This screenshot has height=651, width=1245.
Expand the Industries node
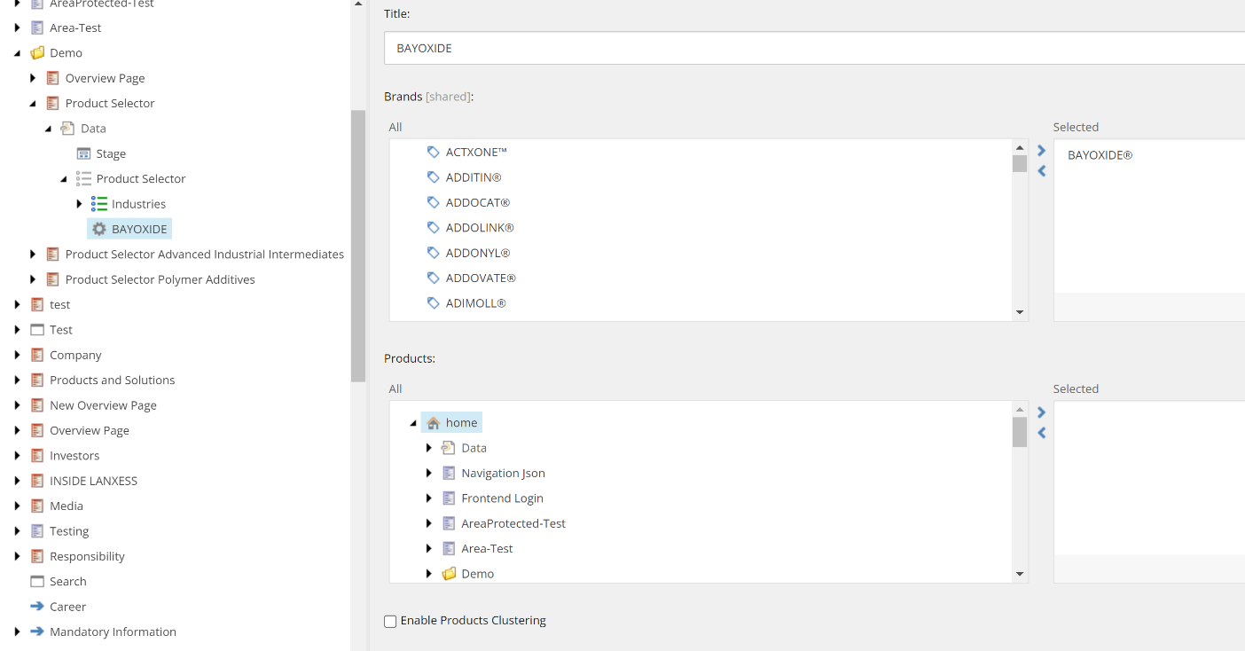coord(79,204)
